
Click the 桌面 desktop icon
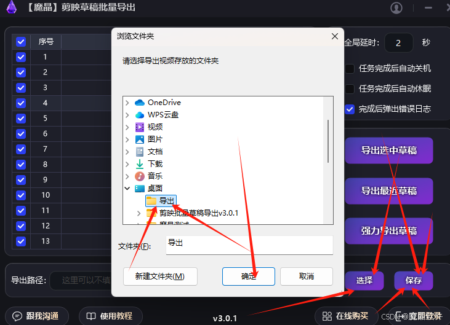point(140,189)
